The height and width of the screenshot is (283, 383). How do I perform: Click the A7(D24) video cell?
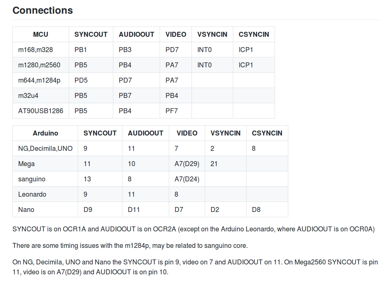pos(187,179)
